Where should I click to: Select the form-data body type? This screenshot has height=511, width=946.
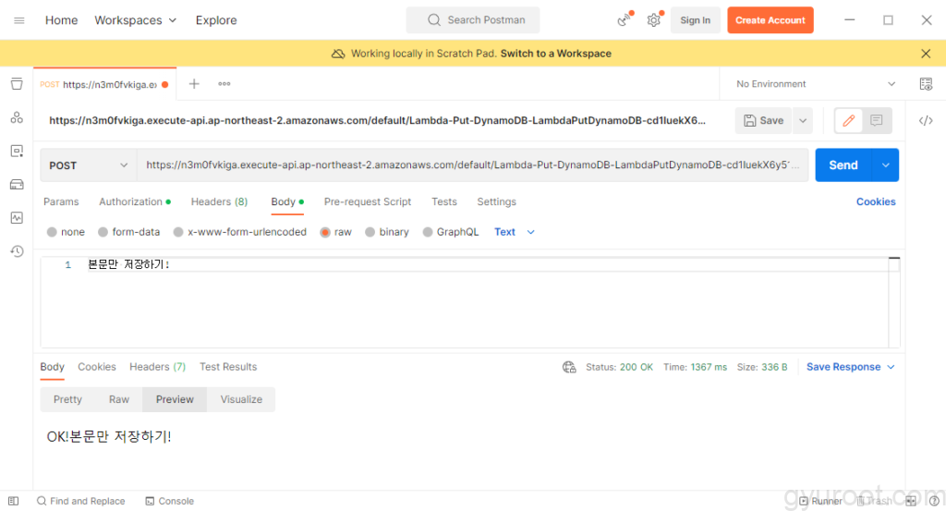click(x=128, y=232)
